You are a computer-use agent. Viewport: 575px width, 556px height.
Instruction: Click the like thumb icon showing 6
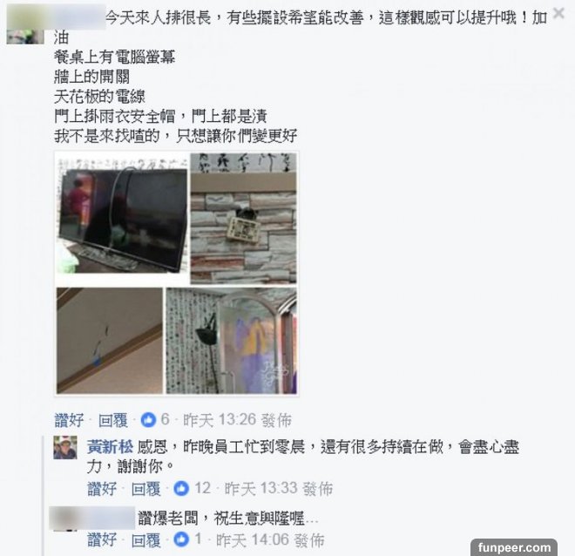pos(148,419)
